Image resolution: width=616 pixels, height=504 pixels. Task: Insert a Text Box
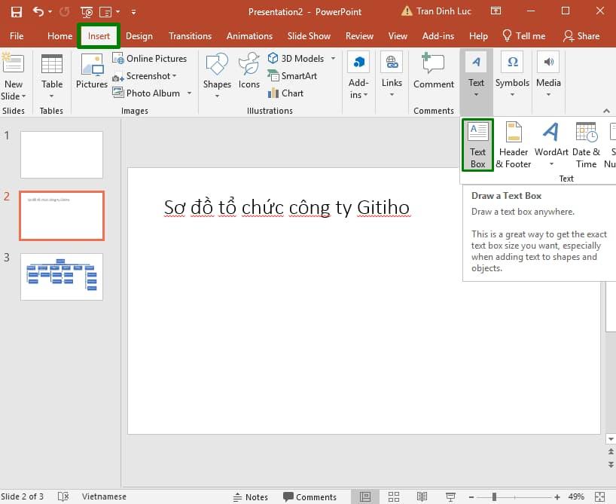477,143
